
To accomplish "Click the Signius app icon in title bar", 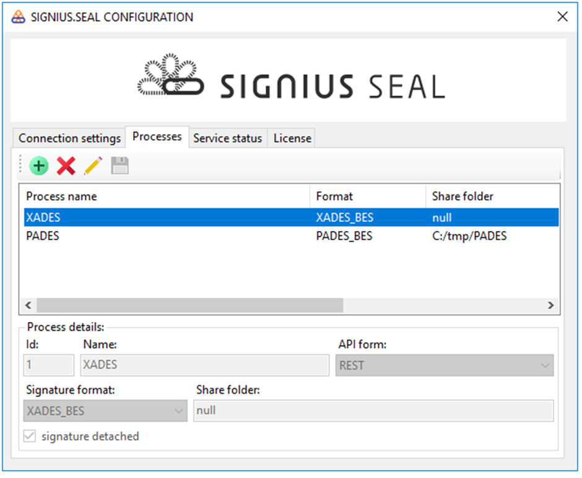I will pyautogui.click(x=19, y=17).
